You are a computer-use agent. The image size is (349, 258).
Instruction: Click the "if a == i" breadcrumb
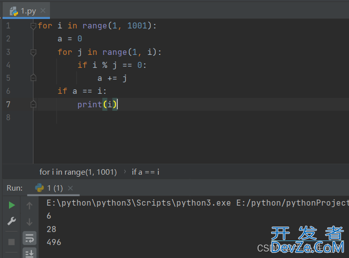pos(146,172)
